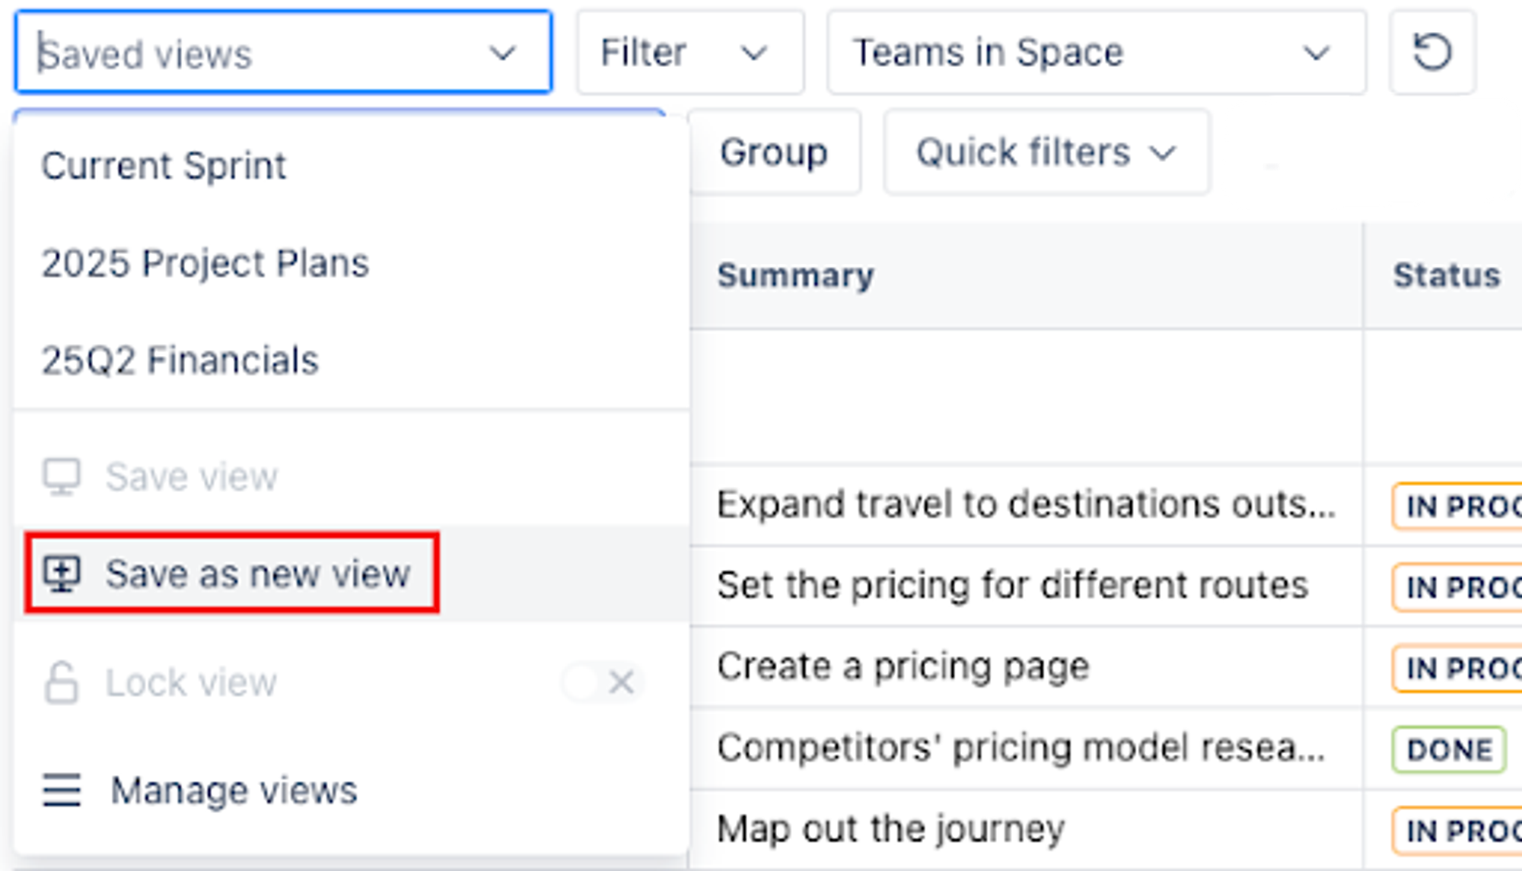Select the 2025 Project Plans view
The width and height of the screenshot is (1522, 871).
tap(205, 263)
